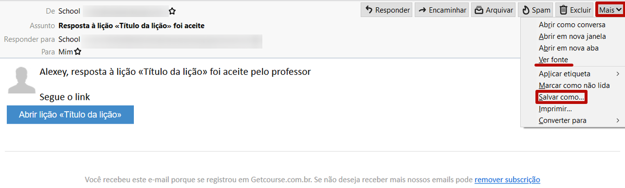
Task: Select Abrir como conversa
Action: [x=571, y=25]
